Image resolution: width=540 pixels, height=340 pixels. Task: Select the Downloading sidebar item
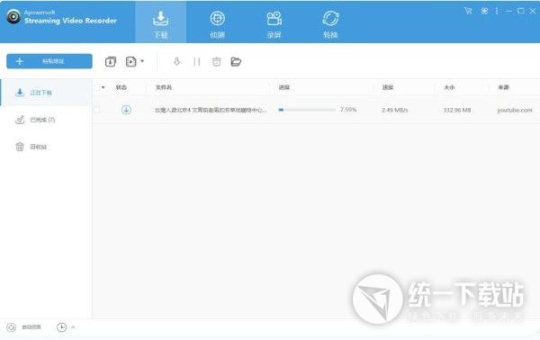[x=47, y=93]
